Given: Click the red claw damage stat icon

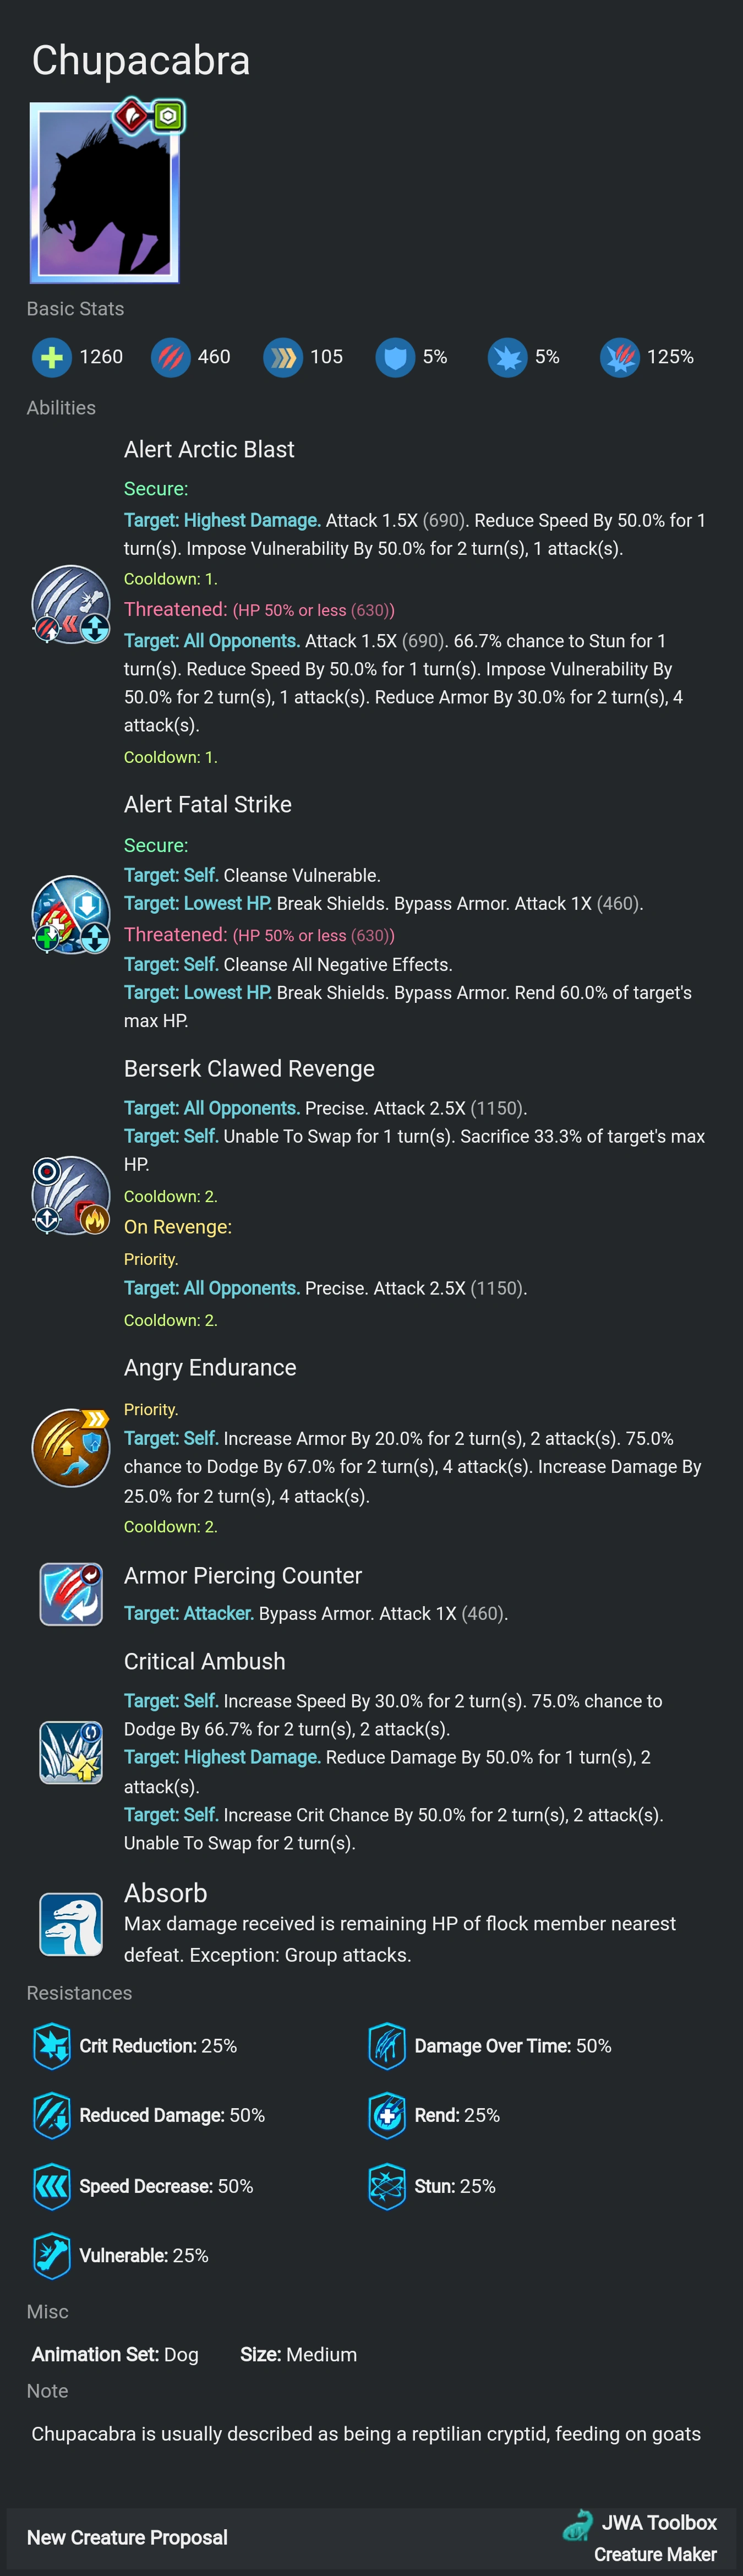Looking at the screenshot, I should click(x=170, y=357).
